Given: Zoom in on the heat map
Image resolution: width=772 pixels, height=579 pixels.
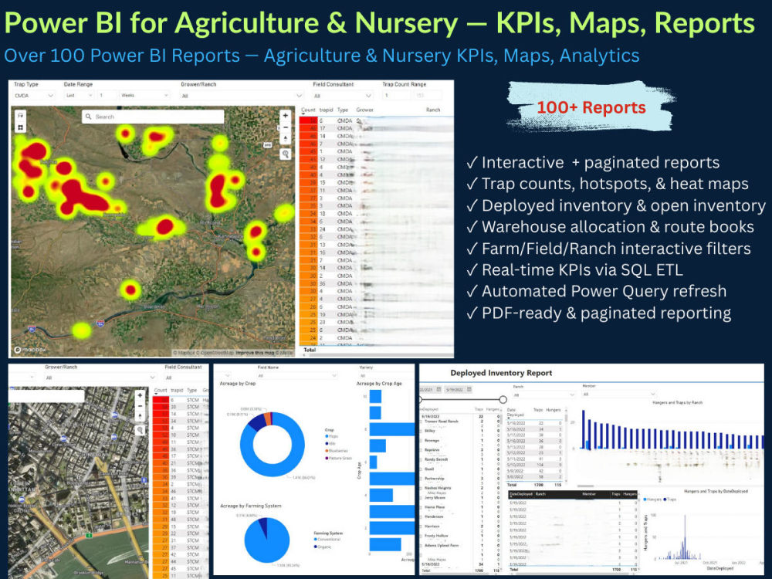Looking at the screenshot, I should [285, 116].
